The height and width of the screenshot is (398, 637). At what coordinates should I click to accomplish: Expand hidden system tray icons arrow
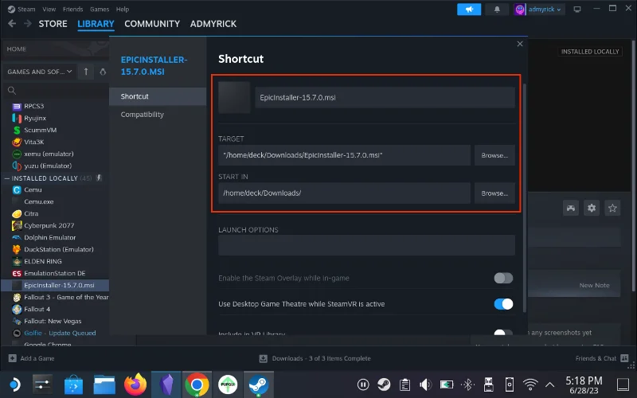(549, 384)
